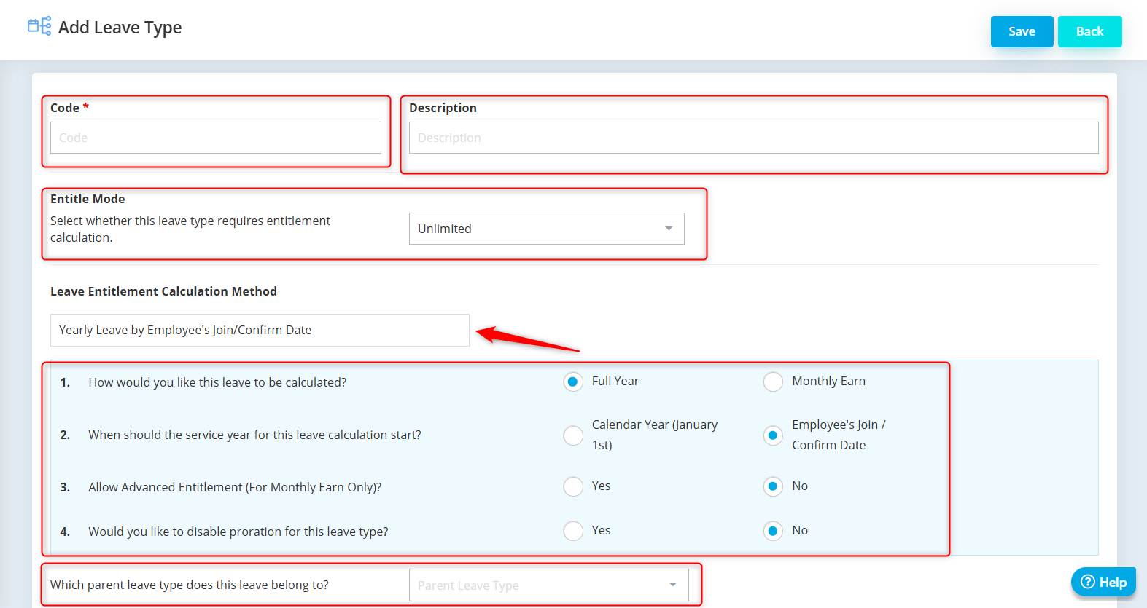Image resolution: width=1147 pixels, height=608 pixels.
Task: Click the Add Leave Type page title
Action: [x=120, y=28]
